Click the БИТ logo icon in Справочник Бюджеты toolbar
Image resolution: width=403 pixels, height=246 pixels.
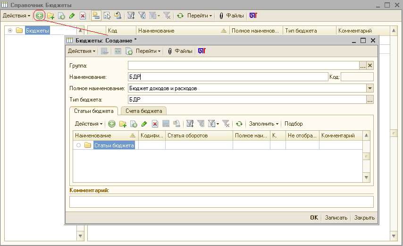click(x=253, y=16)
